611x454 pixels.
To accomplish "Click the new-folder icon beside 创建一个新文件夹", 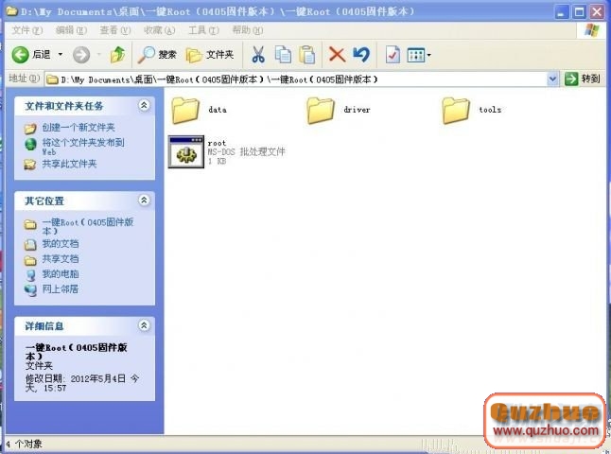I will click(x=30, y=128).
